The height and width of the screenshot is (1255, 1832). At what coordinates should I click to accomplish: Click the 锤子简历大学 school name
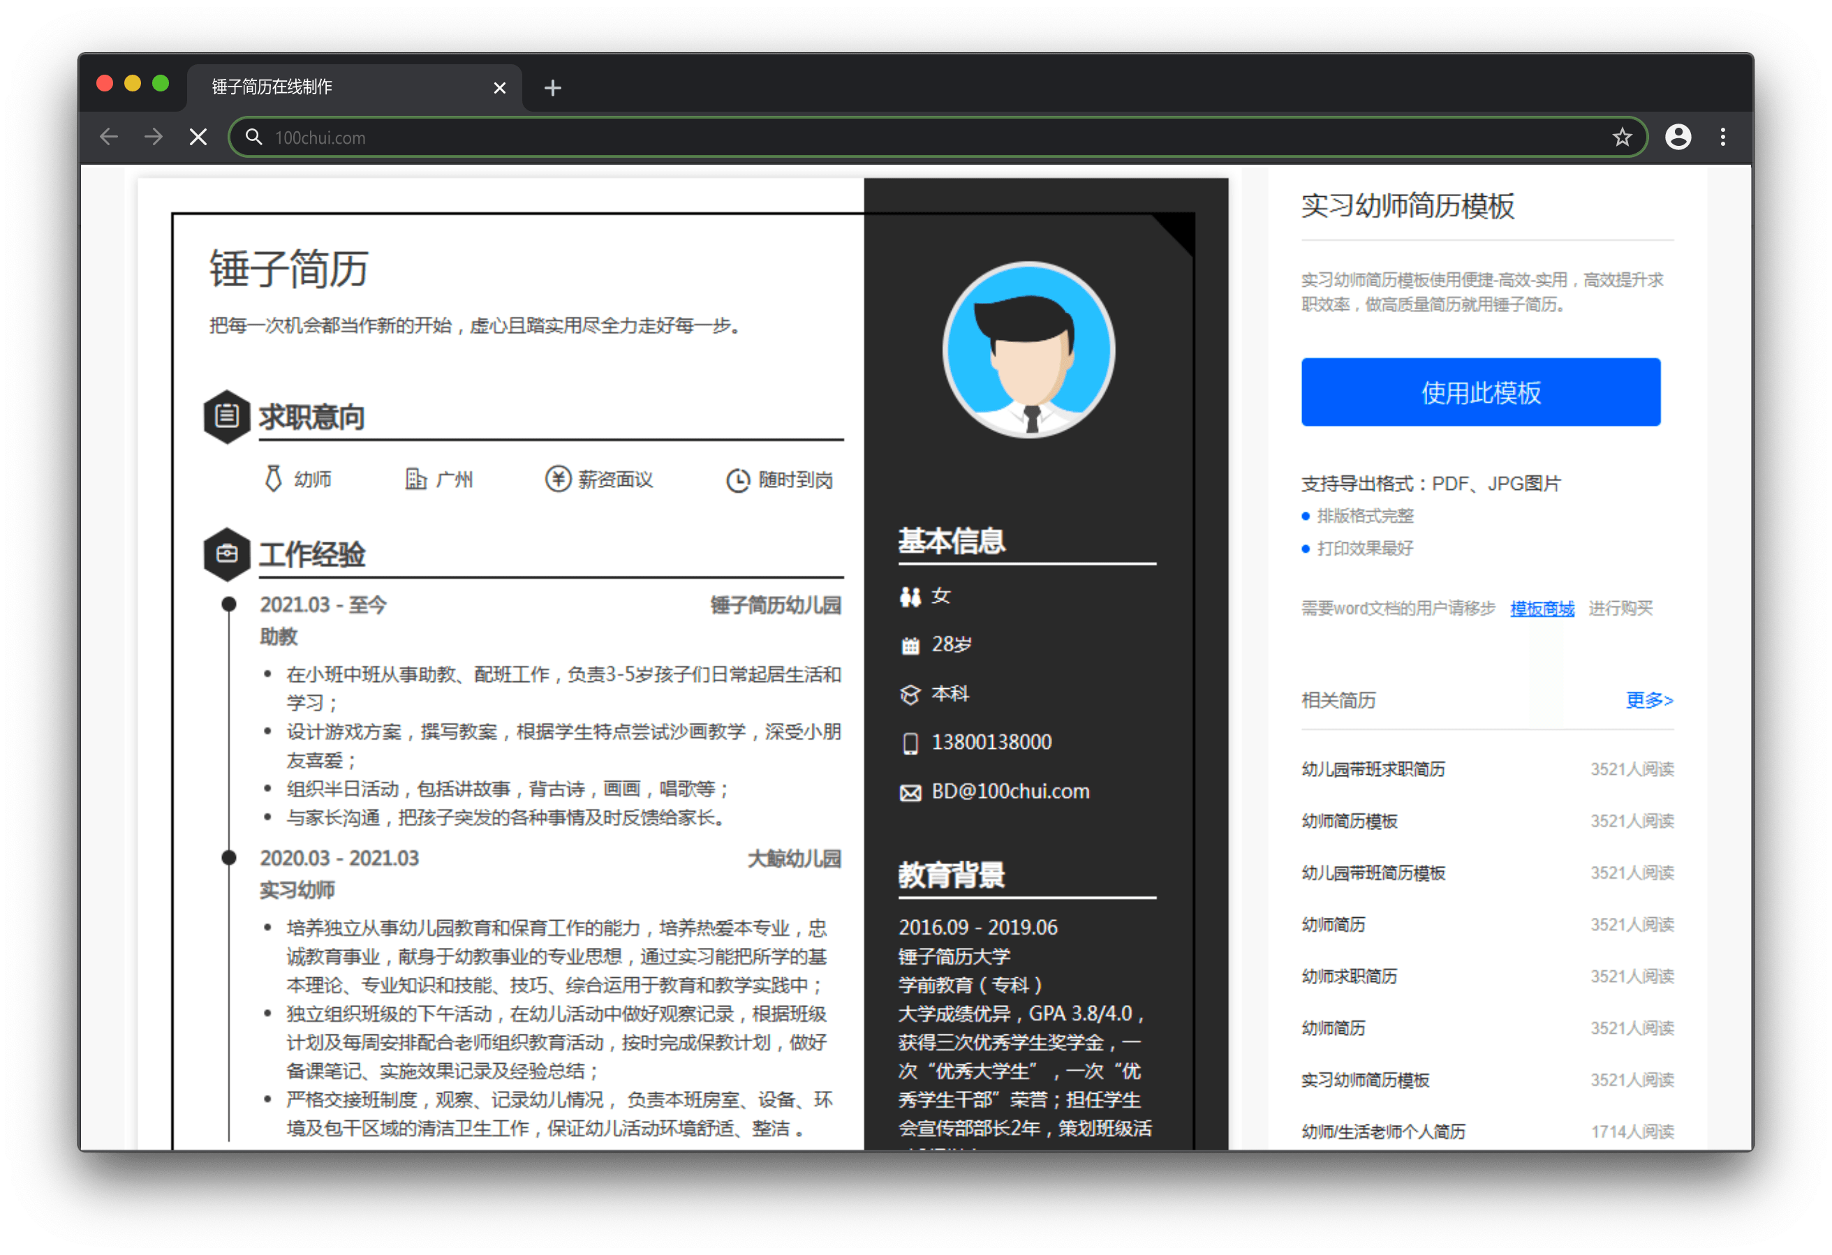[954, 956]
